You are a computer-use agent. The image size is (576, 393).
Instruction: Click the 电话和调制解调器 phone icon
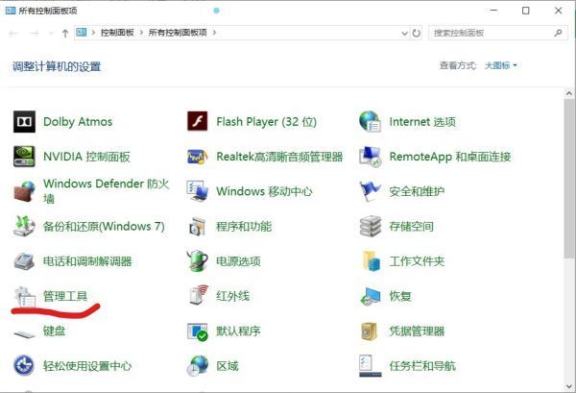coord(24,261)
